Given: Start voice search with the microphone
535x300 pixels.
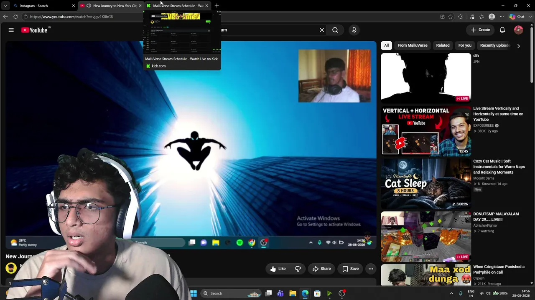Looking at the screenshot, I should (x=354, y=30).
